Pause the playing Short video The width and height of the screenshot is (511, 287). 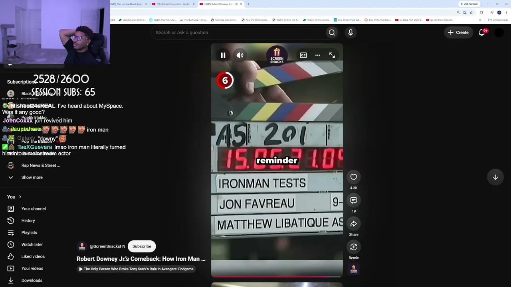(223, 55)
